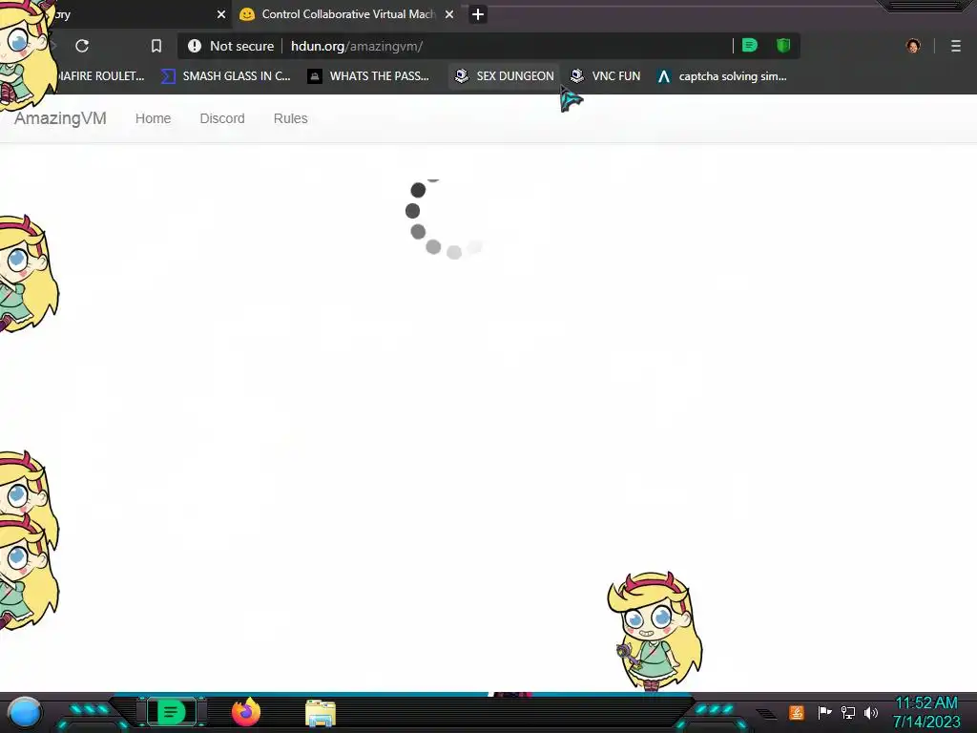Image resolution: width=977 pixels, height=733 pixels.
Task: Click the SMASH GLASS bookmark favicon
Action: 168,76
